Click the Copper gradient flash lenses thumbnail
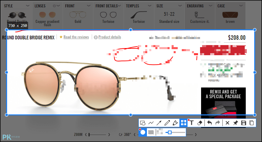Screen dimensions: 262x142 tap(47, 15)
